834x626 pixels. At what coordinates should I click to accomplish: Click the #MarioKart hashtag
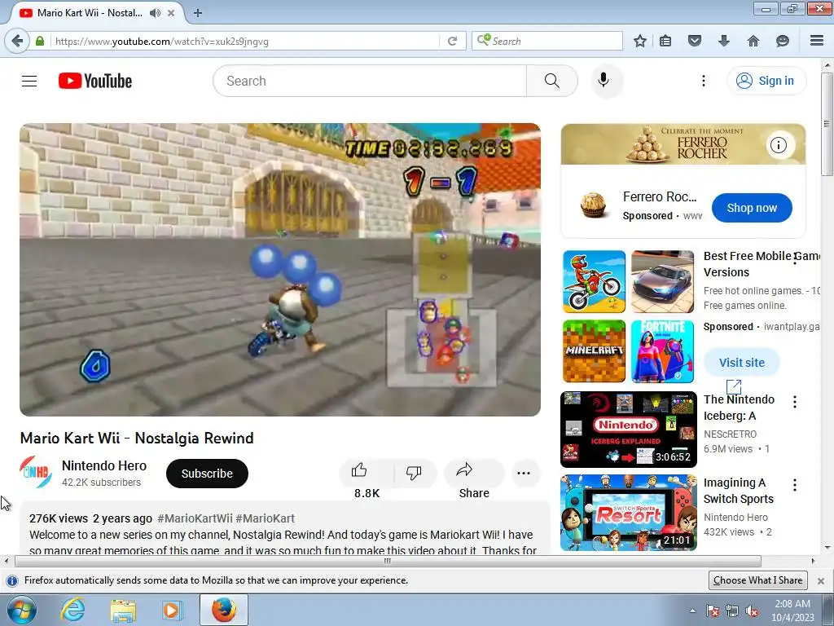coord(265,518)
